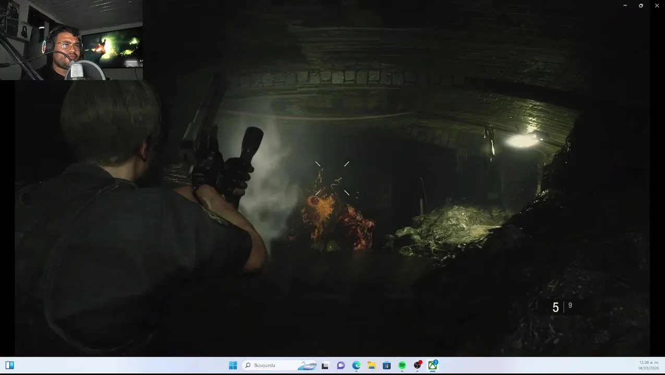Viewport: 665px width, 375px height.
Task: Switch to OBS Studio in the taskbar
Action: click(x=417, y=365)
